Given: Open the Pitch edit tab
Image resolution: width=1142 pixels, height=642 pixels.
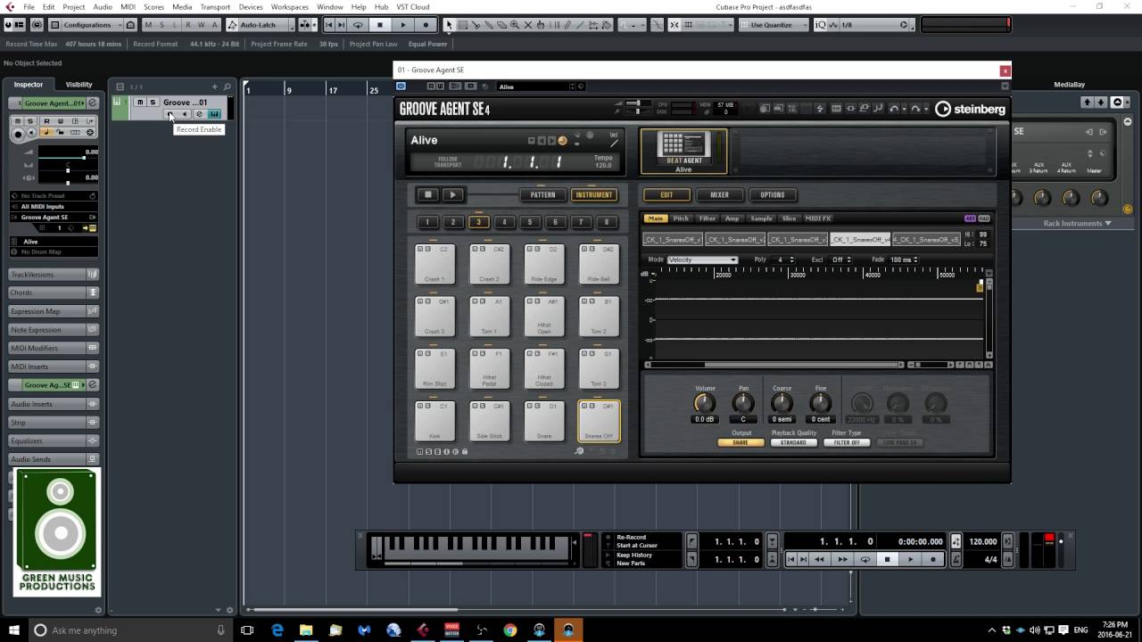Looking at the screenshot, I should (x=681, y=218).
